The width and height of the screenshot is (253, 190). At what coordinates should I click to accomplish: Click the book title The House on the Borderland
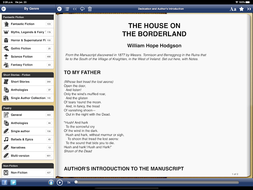(154, 30)
